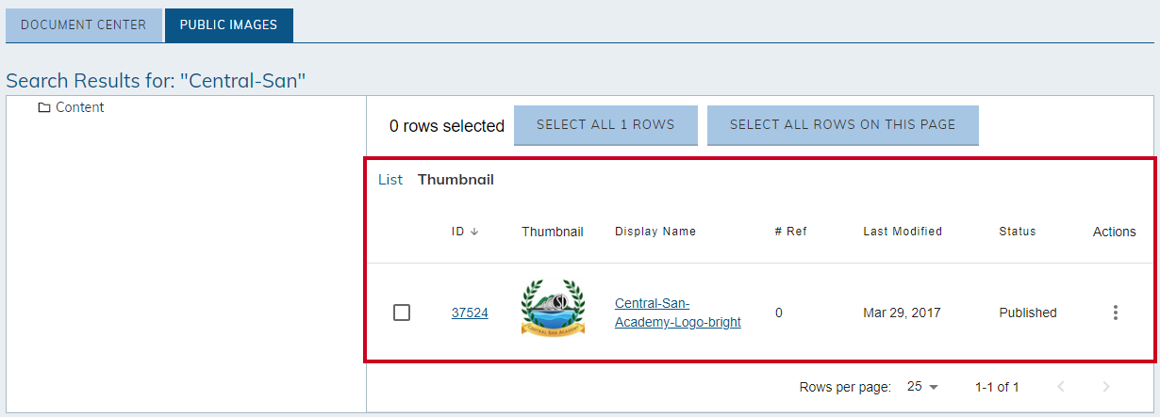
Task: Sort by ID column header
Action: tap(465, 232)
